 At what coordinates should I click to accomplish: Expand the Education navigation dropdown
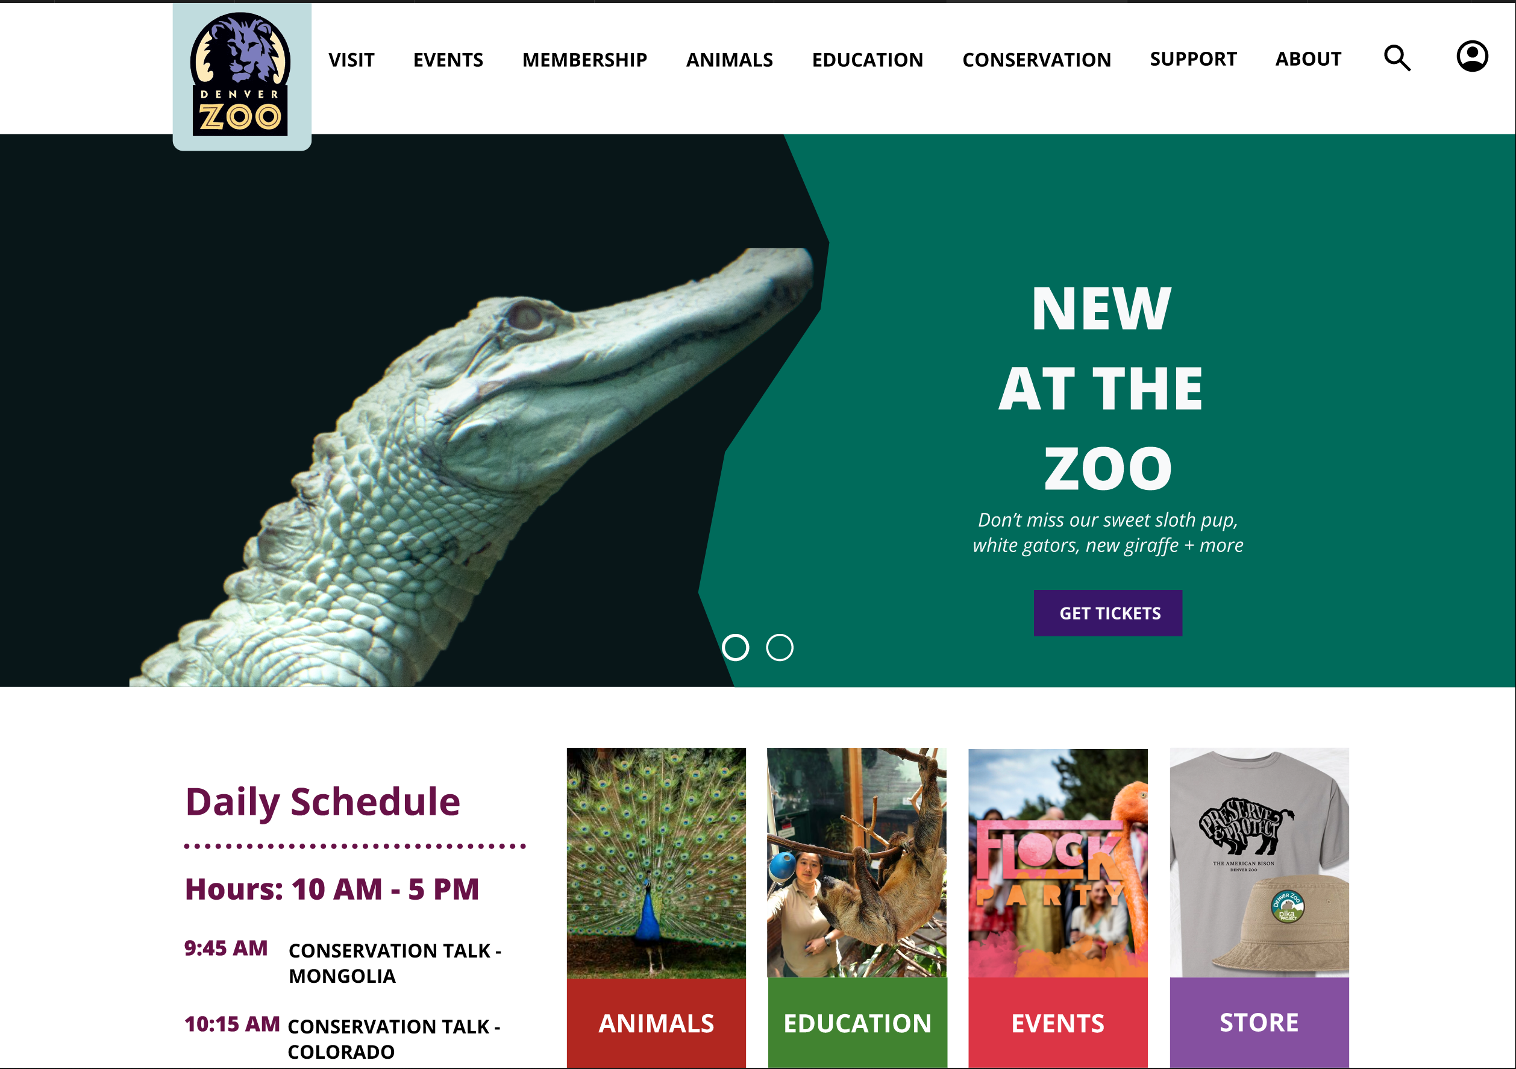pyautogui.click(x=868, y=60)
